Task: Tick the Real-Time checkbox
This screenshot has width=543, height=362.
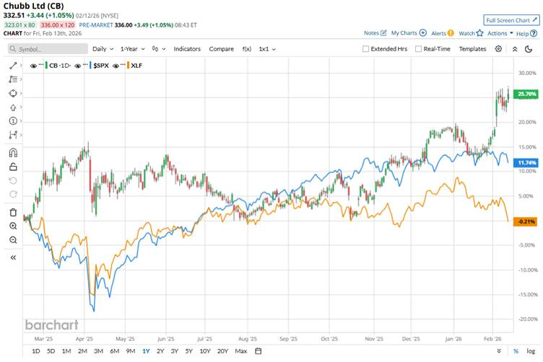Action: click(419, 49)
